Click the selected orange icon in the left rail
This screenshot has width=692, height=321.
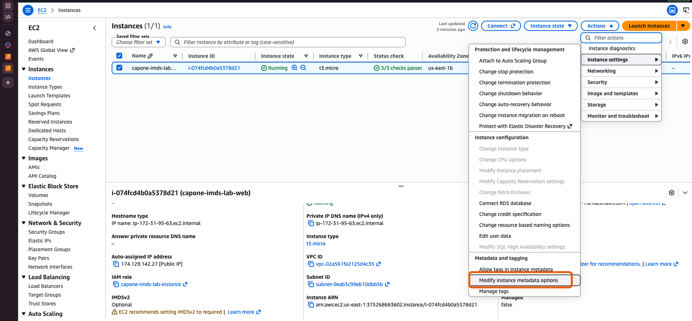coord(8,68)
